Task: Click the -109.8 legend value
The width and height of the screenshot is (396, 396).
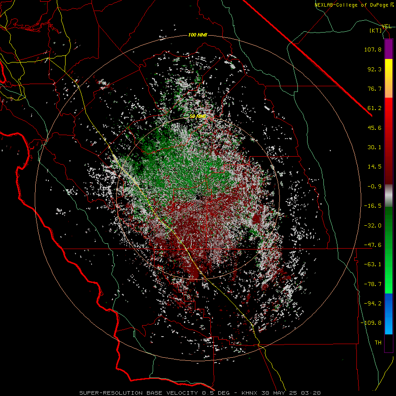Action: [x=371, y=323]
